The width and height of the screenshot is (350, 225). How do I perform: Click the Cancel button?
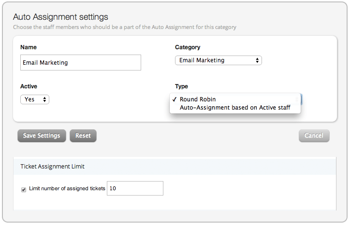(x=314, y=136)
